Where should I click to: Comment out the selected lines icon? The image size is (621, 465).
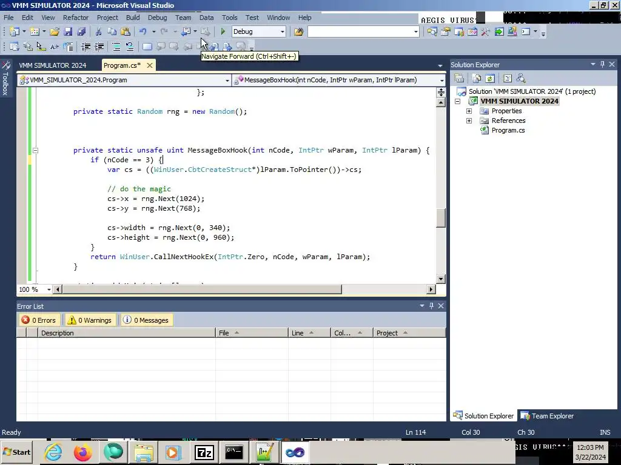[x=116, y=47]
